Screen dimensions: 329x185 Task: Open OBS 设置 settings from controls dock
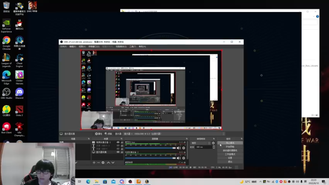[x=230, y=158]
